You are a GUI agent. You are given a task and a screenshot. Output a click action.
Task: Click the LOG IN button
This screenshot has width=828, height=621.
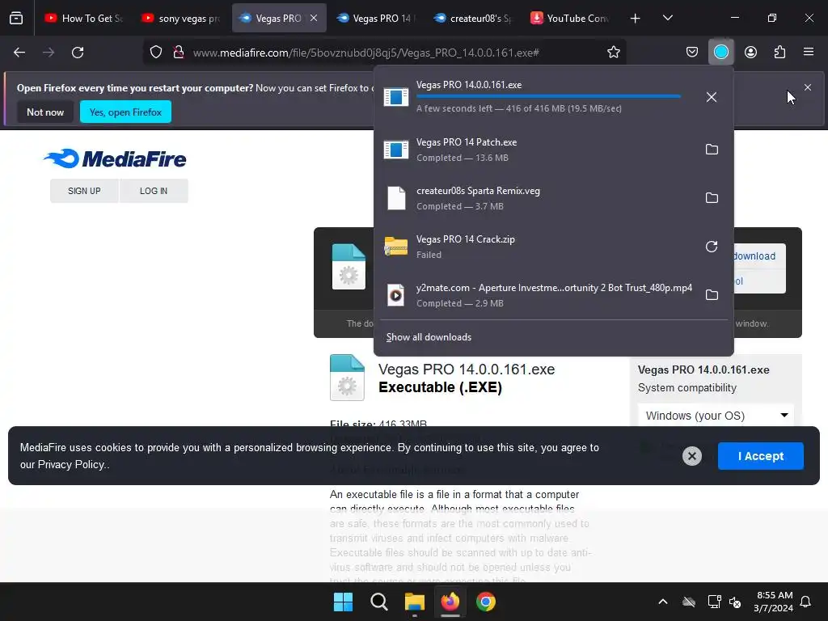[x=154, y=191]
